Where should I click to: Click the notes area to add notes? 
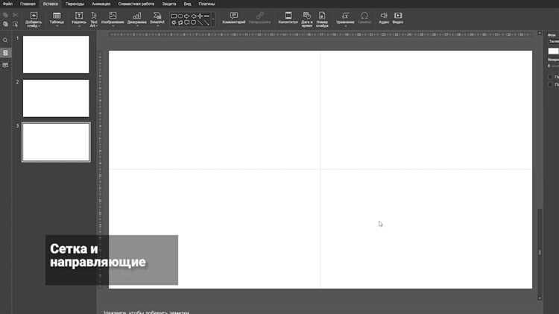(x=146, y=313)
